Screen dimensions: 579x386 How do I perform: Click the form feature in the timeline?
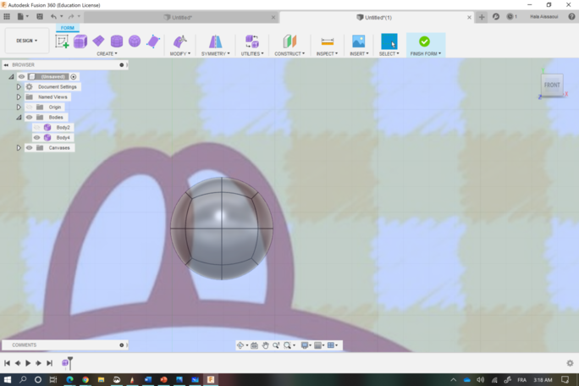click(65, 363)
